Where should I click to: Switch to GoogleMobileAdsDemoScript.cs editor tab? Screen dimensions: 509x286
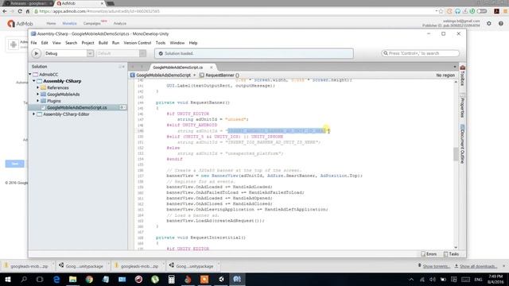coord(177,68)
